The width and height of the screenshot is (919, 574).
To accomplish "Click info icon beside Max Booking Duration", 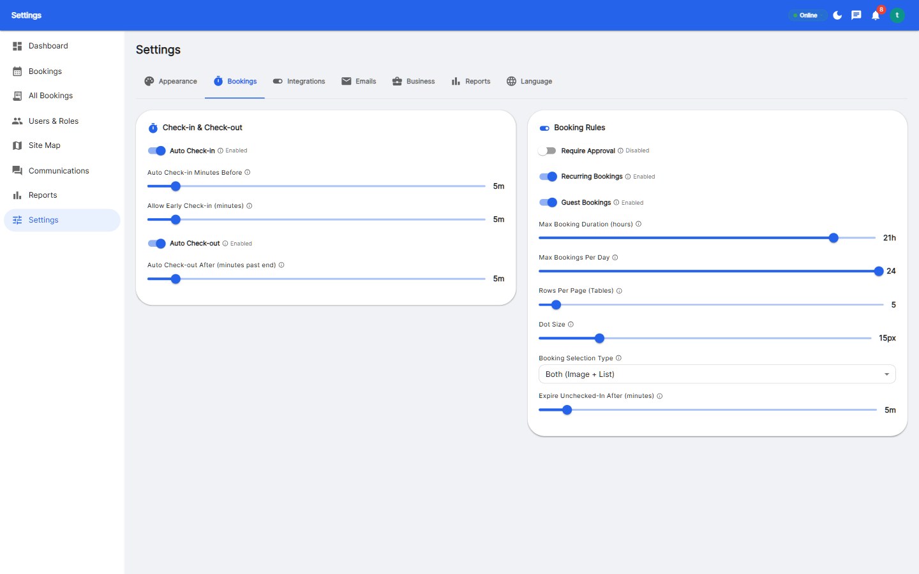I will pyautogui.click(x=638, y=224).
